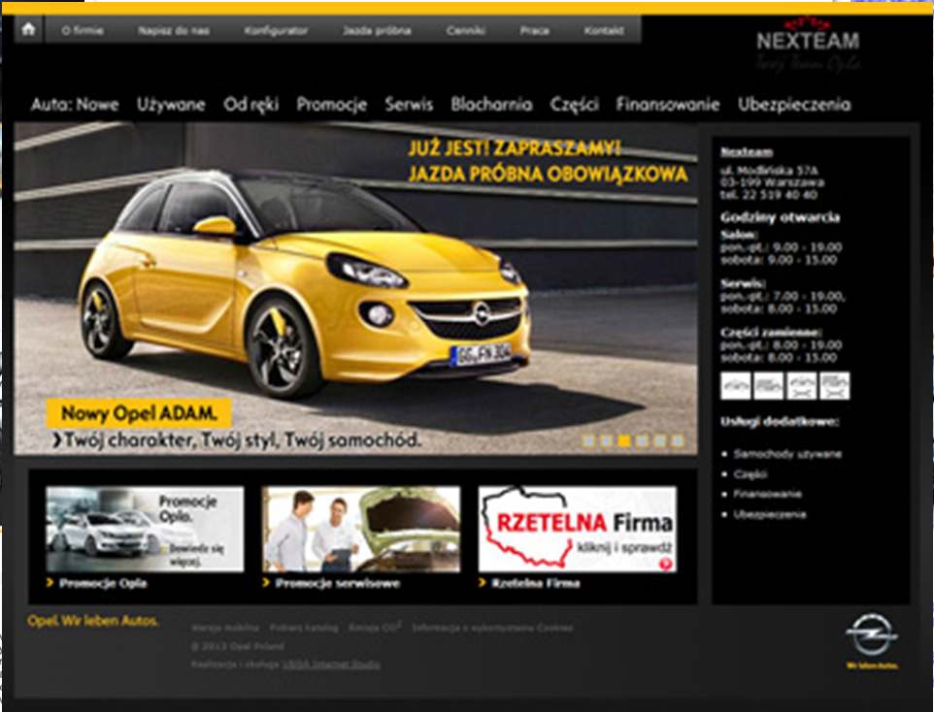Click the Nexteam link in the sidebar

[x=747, y=151]
